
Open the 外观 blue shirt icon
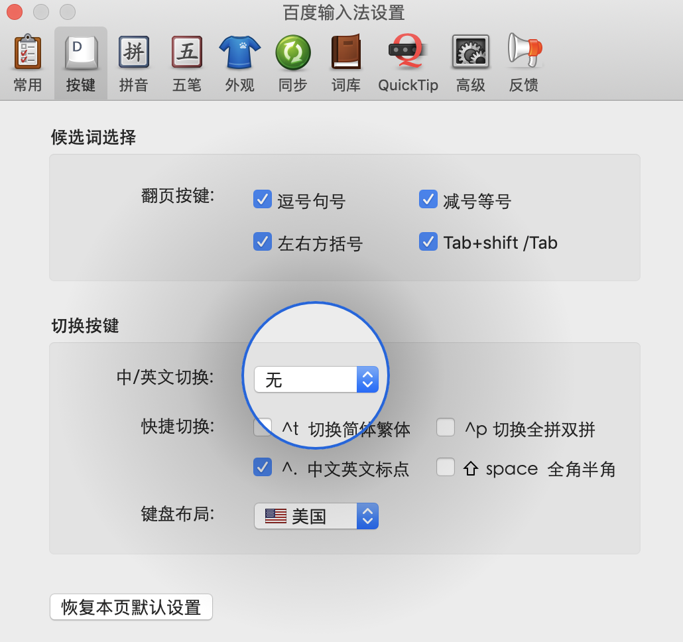click(x=239, y=52)
